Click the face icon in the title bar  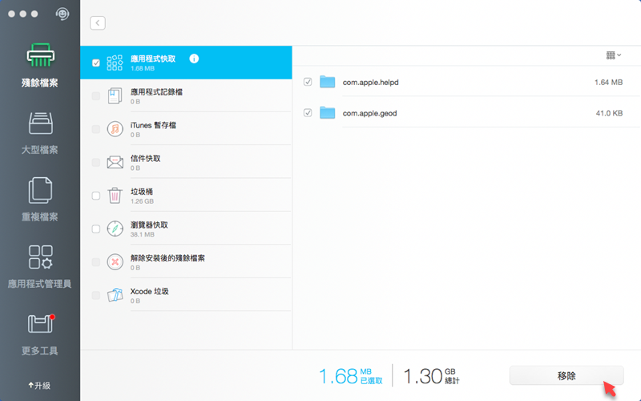(x=63, y=14)
